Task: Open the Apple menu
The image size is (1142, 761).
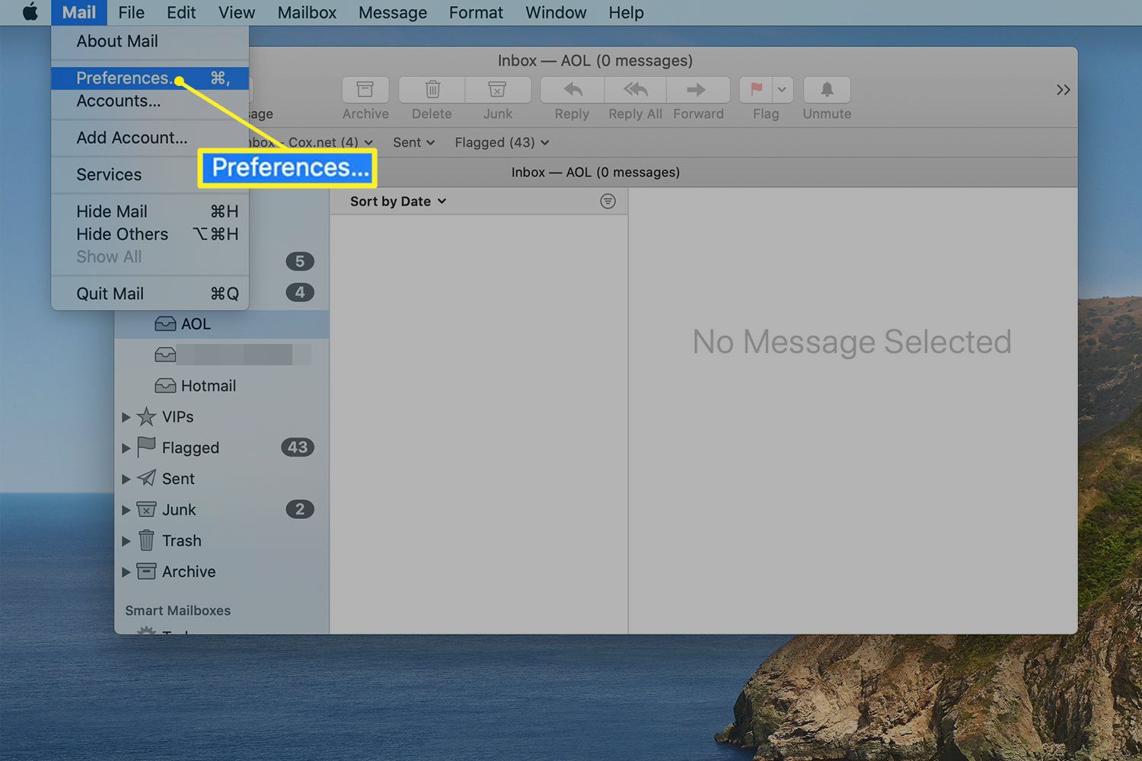Action: tap(30, 12)
